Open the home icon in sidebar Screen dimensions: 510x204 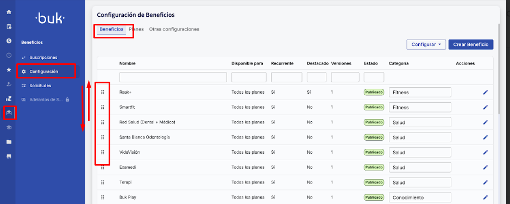point(9,12)
